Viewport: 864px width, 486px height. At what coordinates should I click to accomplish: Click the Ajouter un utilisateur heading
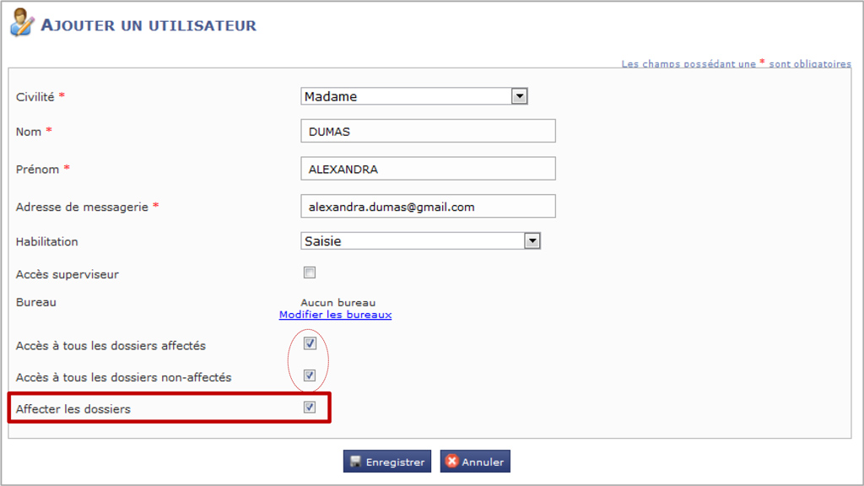click(148, 25)
